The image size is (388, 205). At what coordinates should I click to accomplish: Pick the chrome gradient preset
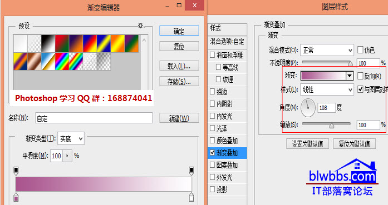coord(48,61)
